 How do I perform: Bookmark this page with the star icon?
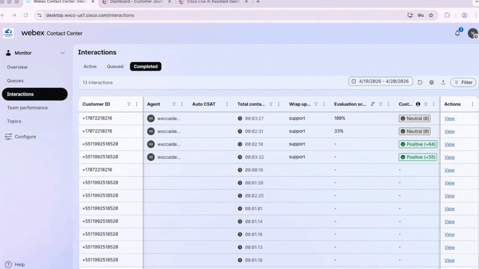(x=431, y=16)
